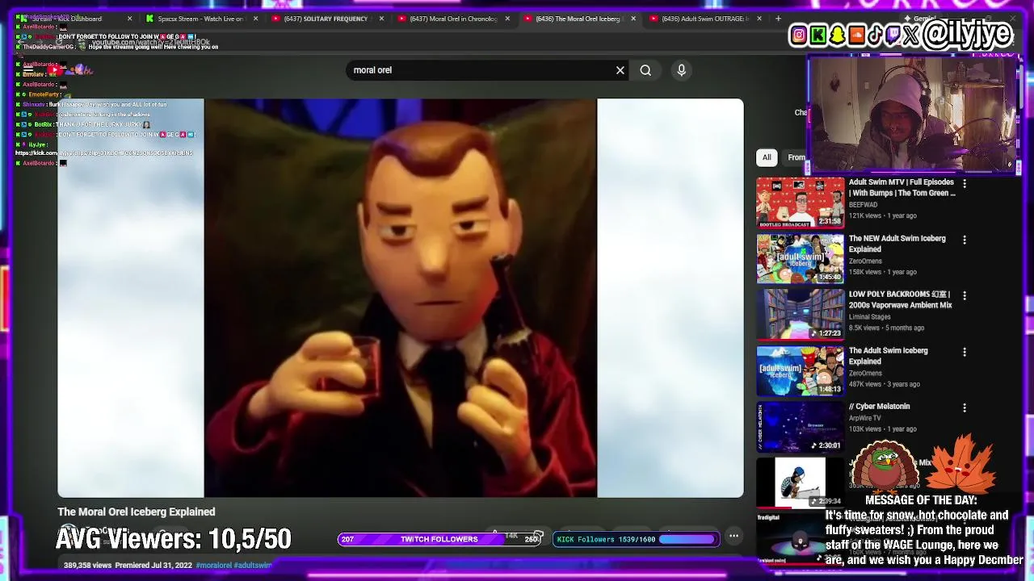Click the X icon in social overlay
Image resolution: width=1034 pixels, height=581 pixels.
click(911, 35)
